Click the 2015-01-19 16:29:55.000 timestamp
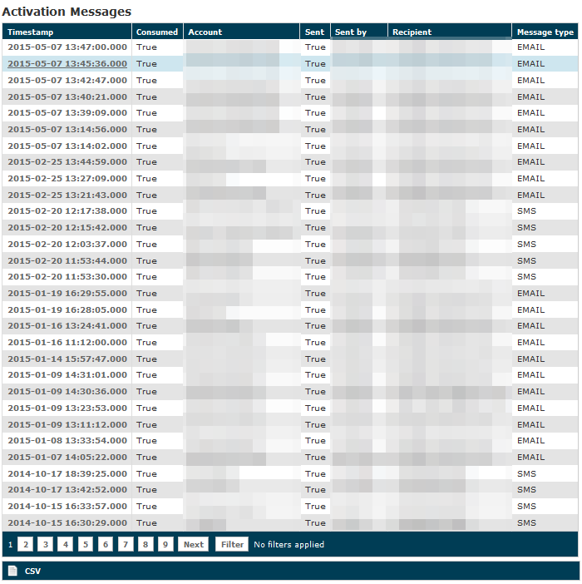The height and width of the screenshot is (584, 582). [67, 294]
